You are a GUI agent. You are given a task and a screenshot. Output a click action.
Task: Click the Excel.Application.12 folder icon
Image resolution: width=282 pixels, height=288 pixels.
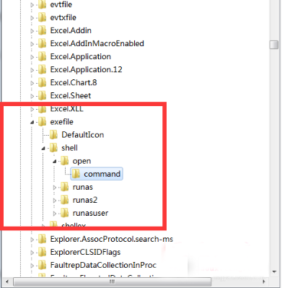pos(43,69)
